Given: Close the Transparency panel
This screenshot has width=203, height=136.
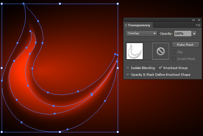Looking at the screenshot, I should (199, 20).
